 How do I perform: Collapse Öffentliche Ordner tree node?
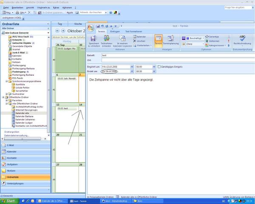[3, 97]
